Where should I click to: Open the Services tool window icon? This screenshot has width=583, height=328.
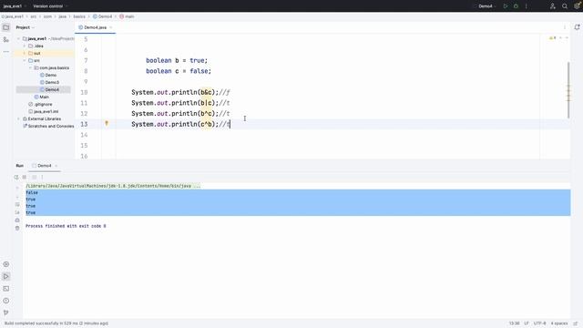[6, 264]
